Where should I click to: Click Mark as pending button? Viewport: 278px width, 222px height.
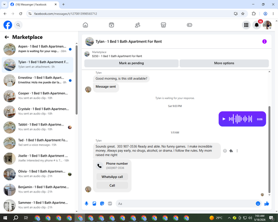[x=131, y=63]
